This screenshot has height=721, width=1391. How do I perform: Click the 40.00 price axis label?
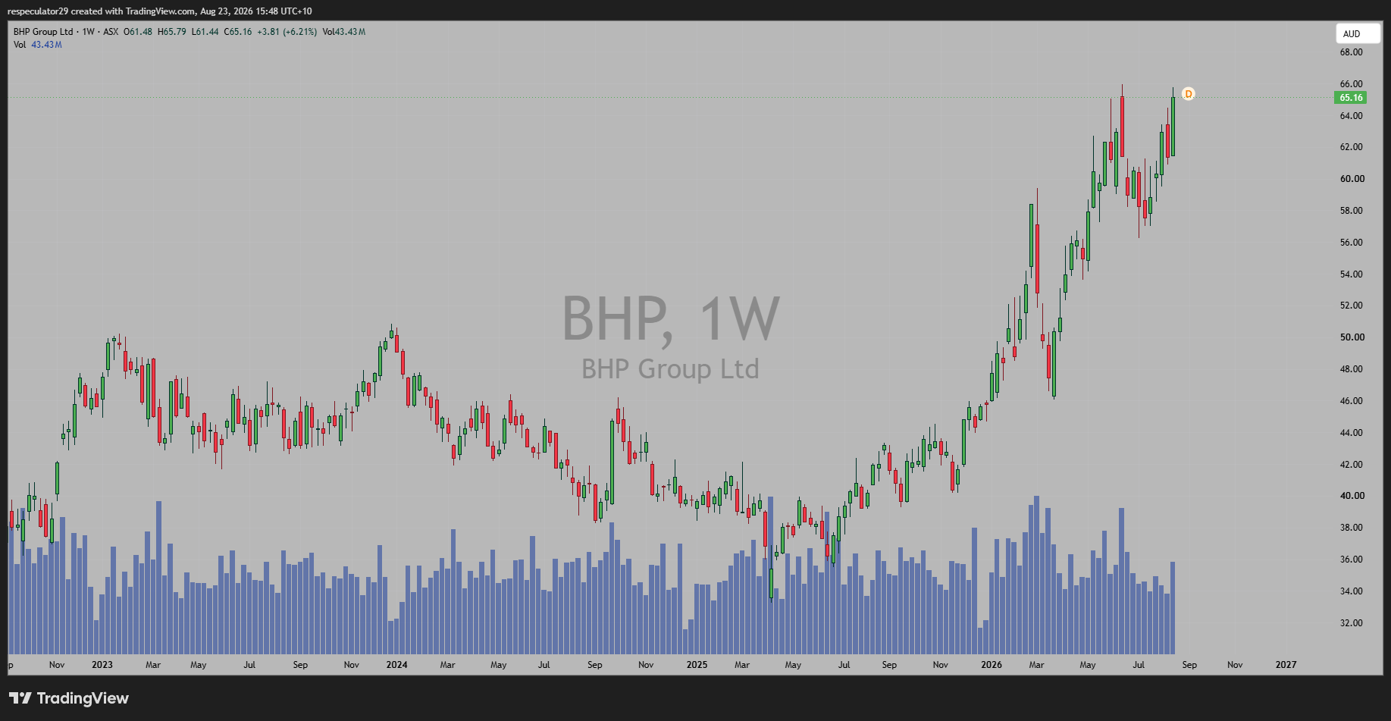tap(1352, 496)
